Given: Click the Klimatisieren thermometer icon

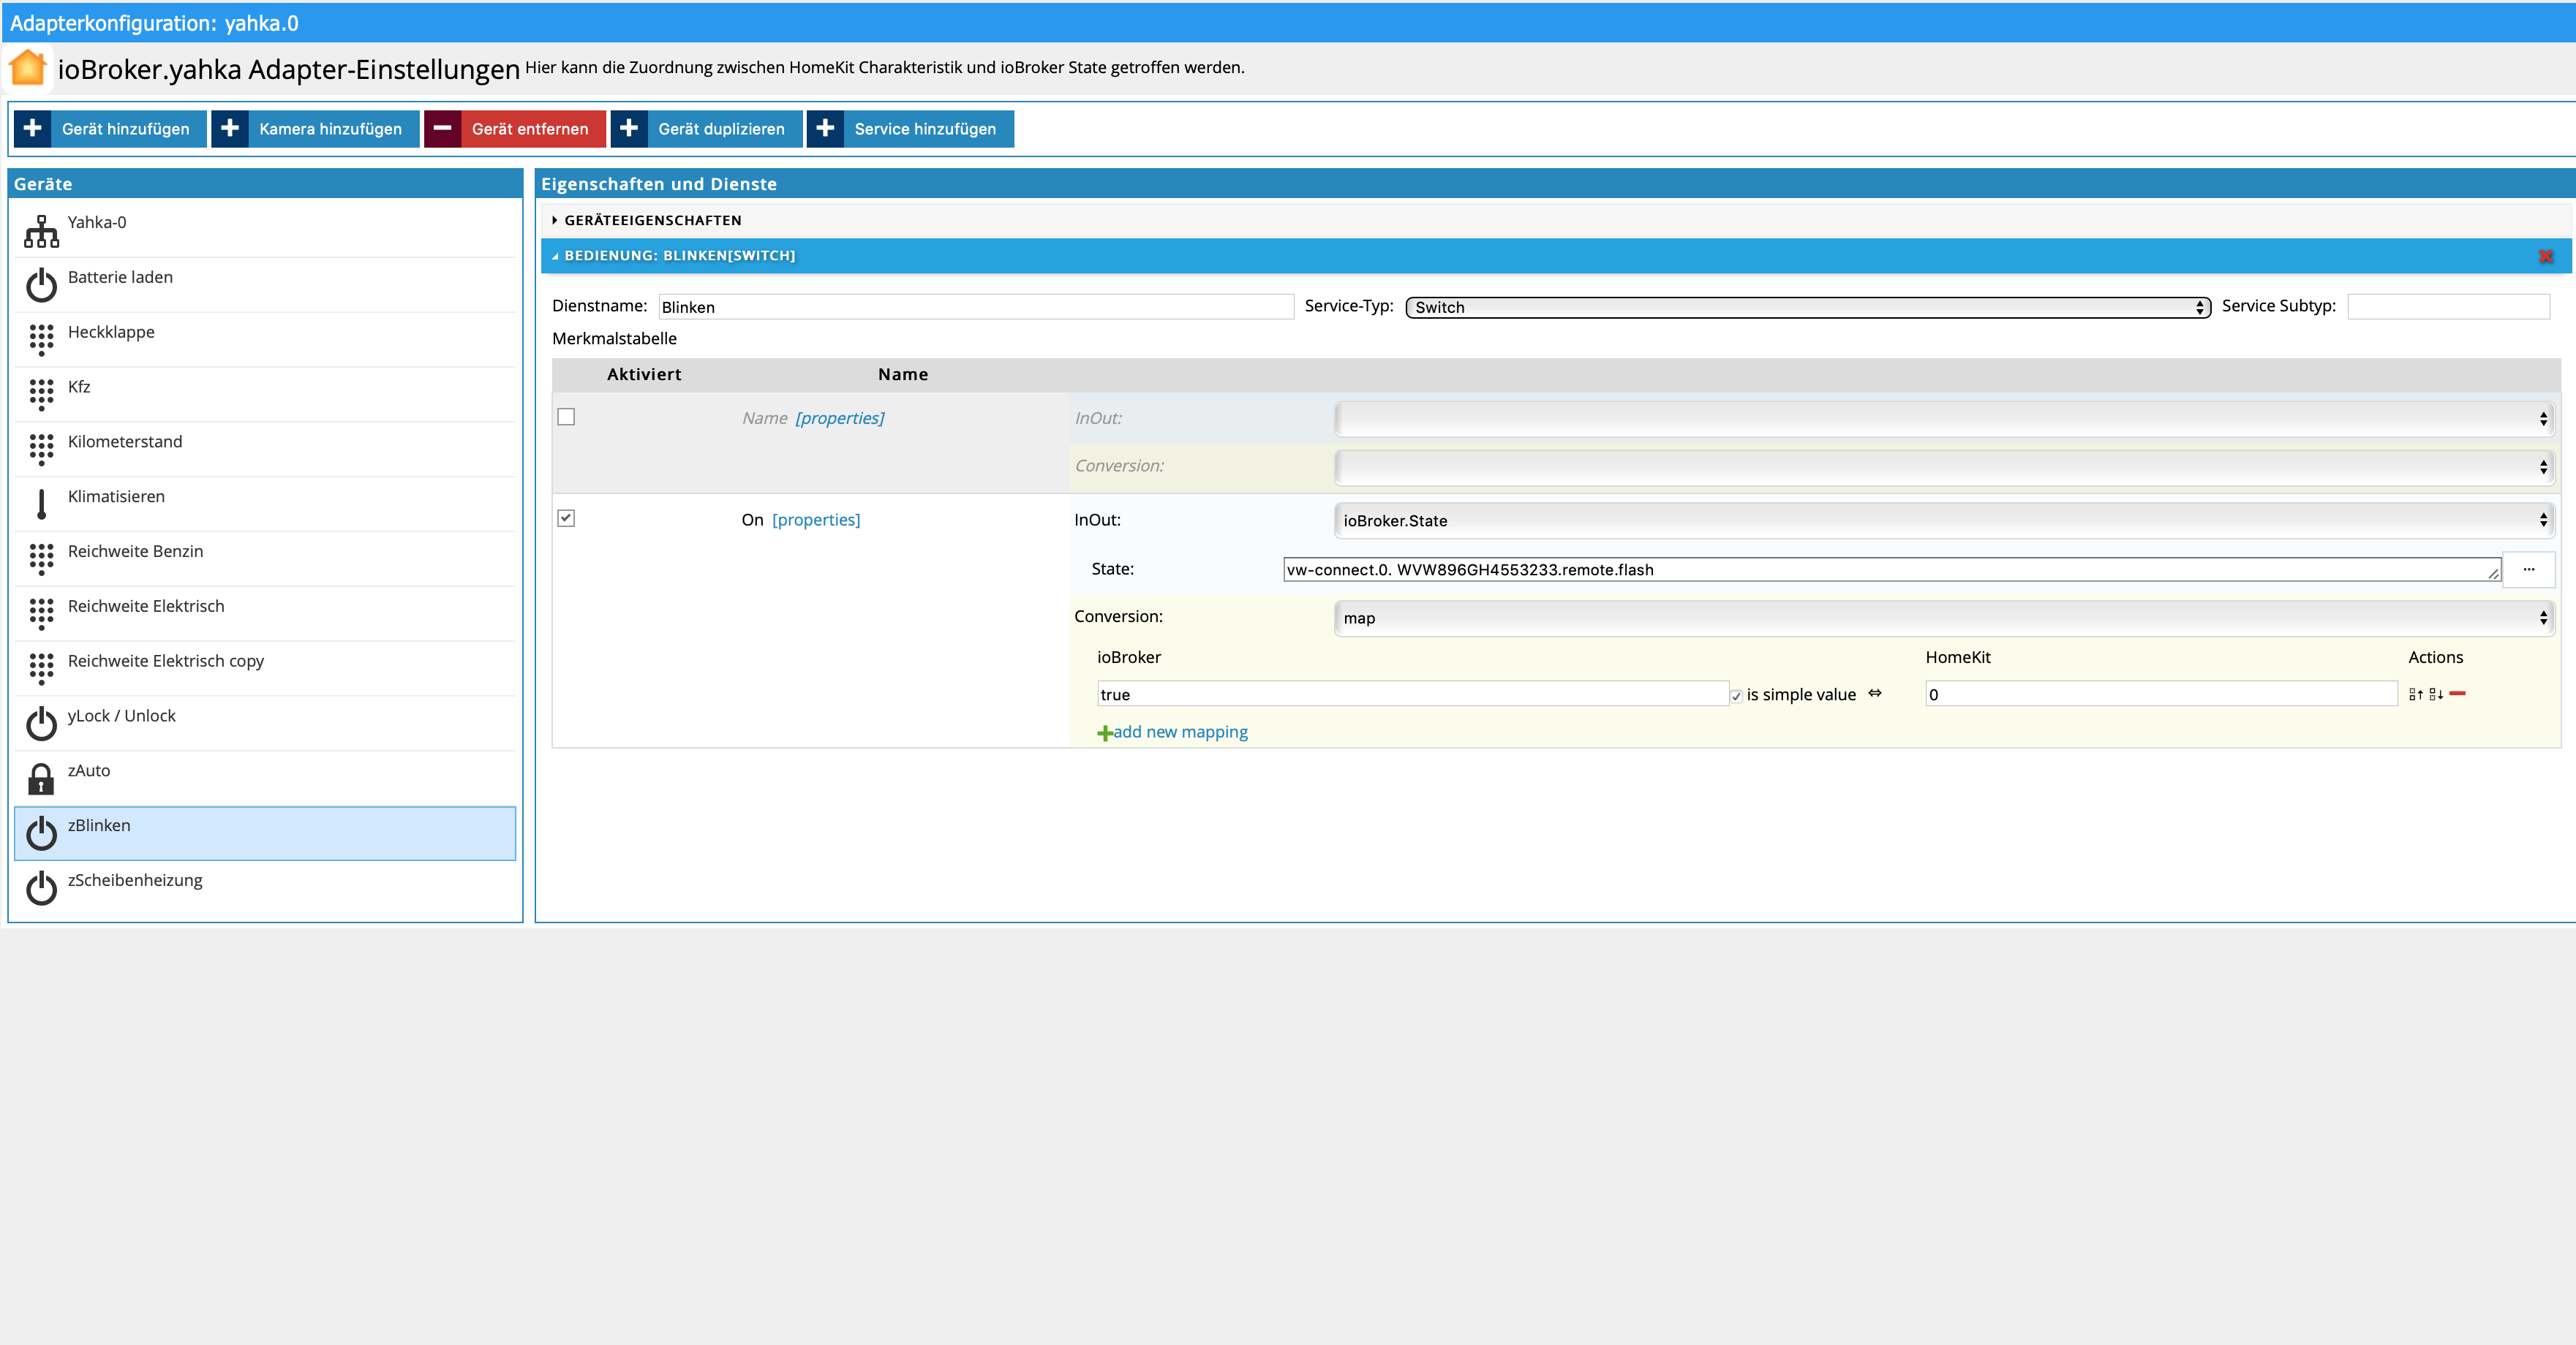Looking at the screenshot, I should pyautogui.click(x=41, y=504).
